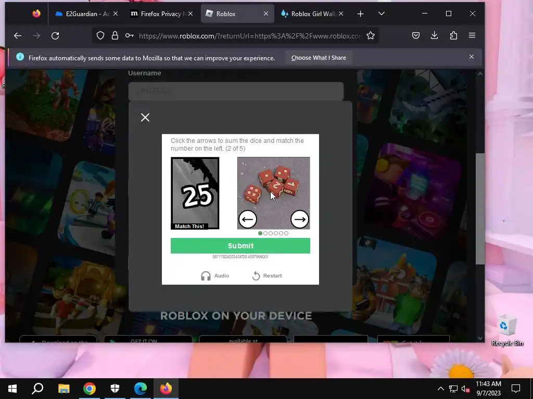The height and width of the screenshot is (399, 533).
Task: Rotate the dice image with the right arrow
Action: click(x=300, y=219)
